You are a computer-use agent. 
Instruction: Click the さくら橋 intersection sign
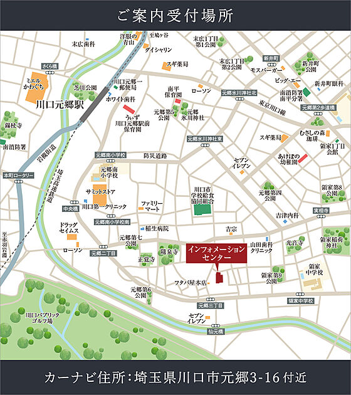50,66
